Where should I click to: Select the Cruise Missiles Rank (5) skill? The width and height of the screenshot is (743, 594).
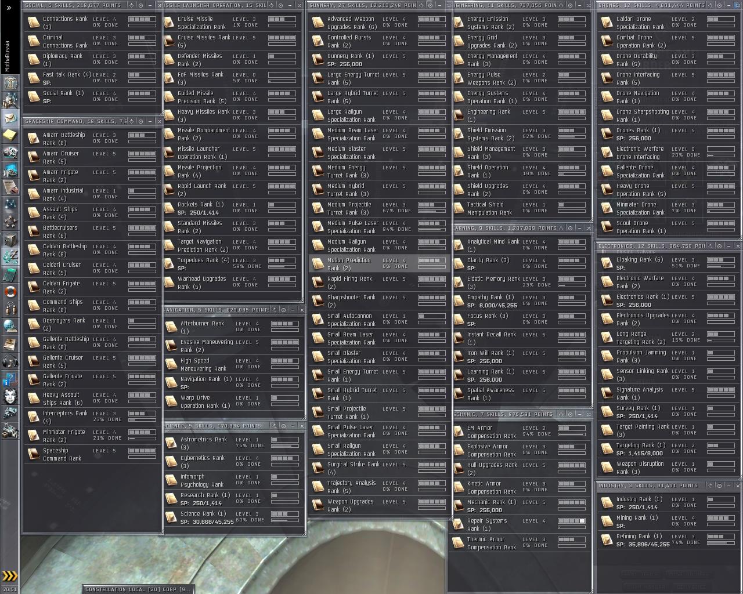click(232, 41)
